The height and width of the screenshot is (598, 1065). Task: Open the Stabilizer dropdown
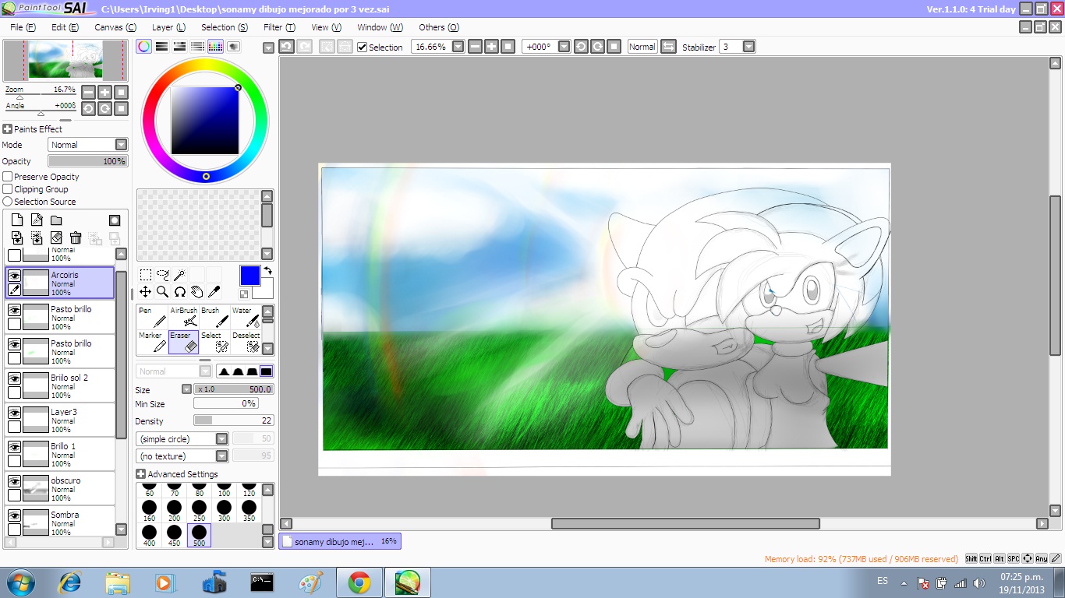click(748, 47)
